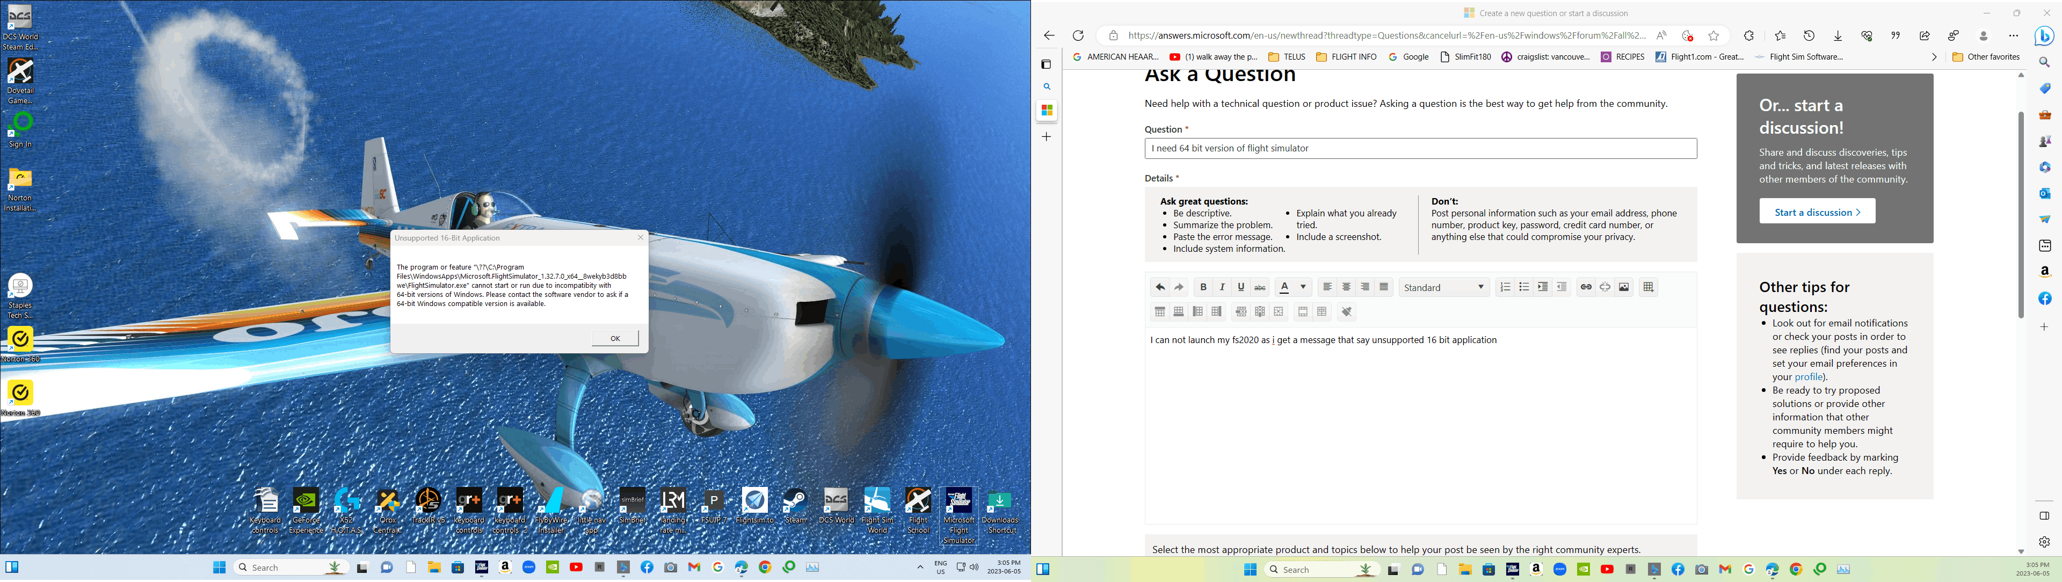
Task: Show hidden system tray icons chevron
Action: click(920, 568)
